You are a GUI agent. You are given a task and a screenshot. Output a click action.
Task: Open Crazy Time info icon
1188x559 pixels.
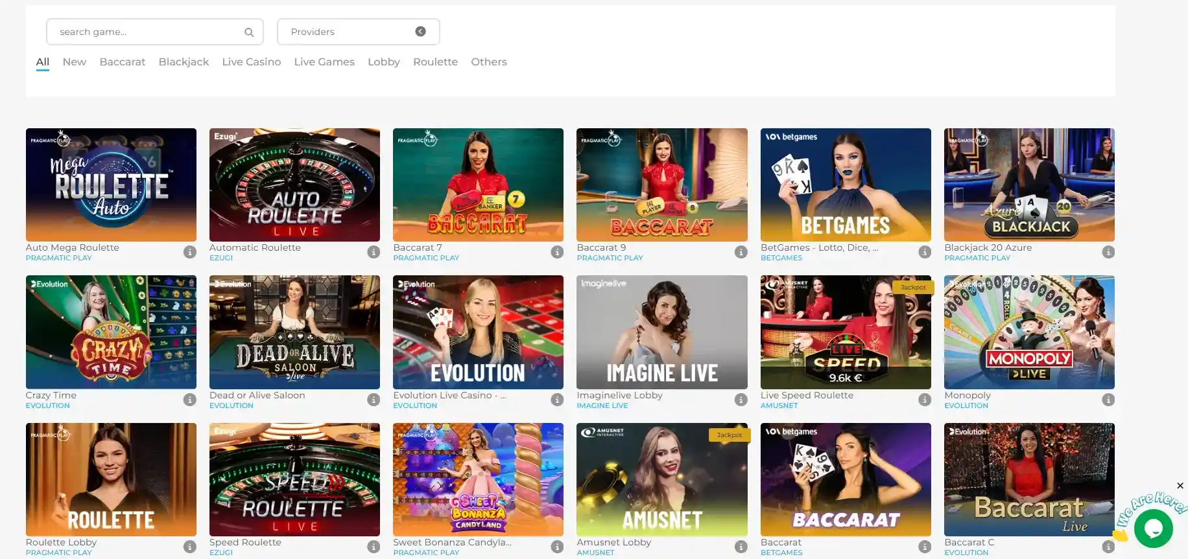(190, 400)
